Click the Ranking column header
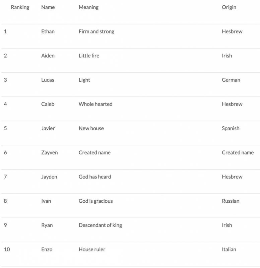This screenshot has height=268, width=260. 20,7
